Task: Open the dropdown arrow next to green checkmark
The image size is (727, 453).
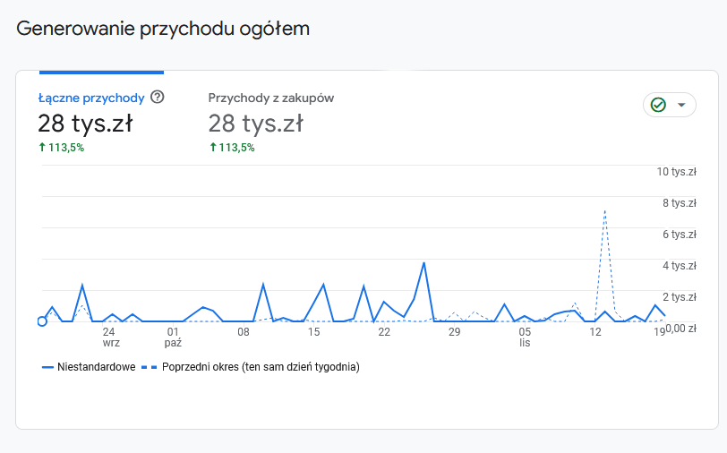Action: (x=682, y=105)
